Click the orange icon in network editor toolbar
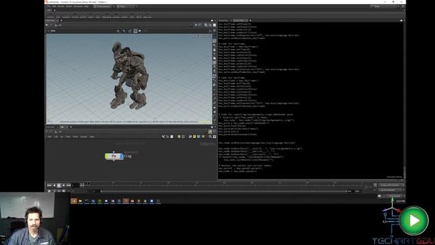The width and height of the screenshot is (435, 245). coord(203,137)
